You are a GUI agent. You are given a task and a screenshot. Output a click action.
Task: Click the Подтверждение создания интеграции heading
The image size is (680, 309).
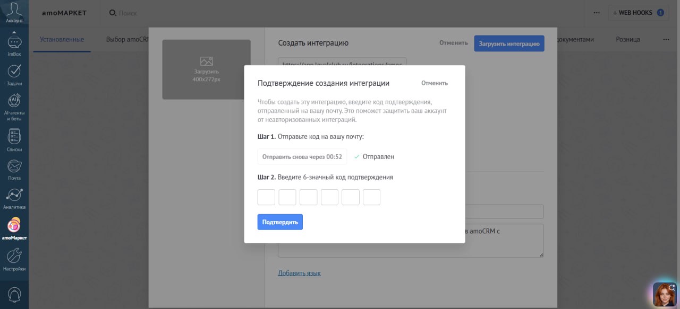[324, 83]
